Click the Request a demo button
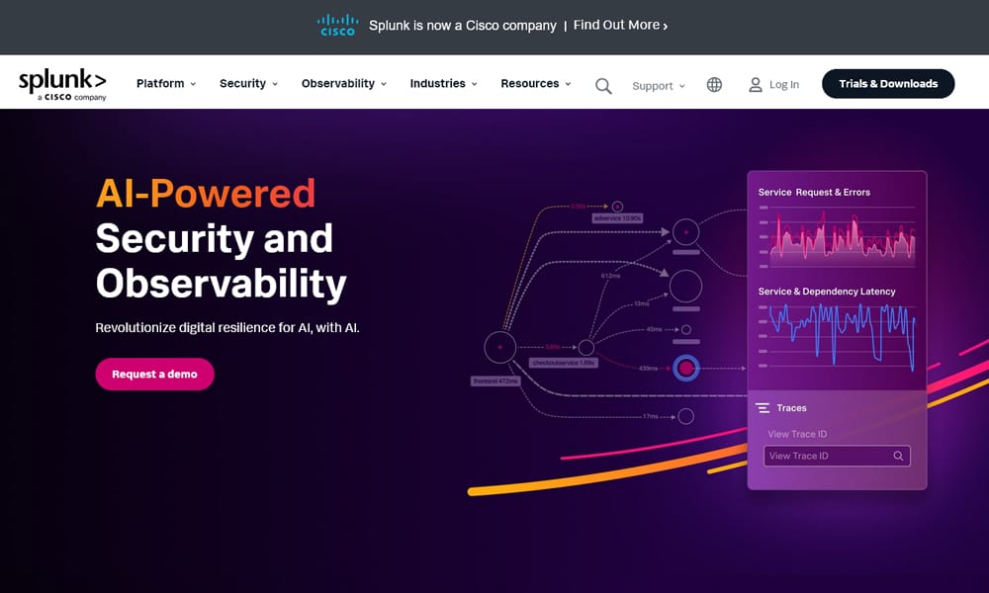Screen dimensions: 989x593 [154, 375]
